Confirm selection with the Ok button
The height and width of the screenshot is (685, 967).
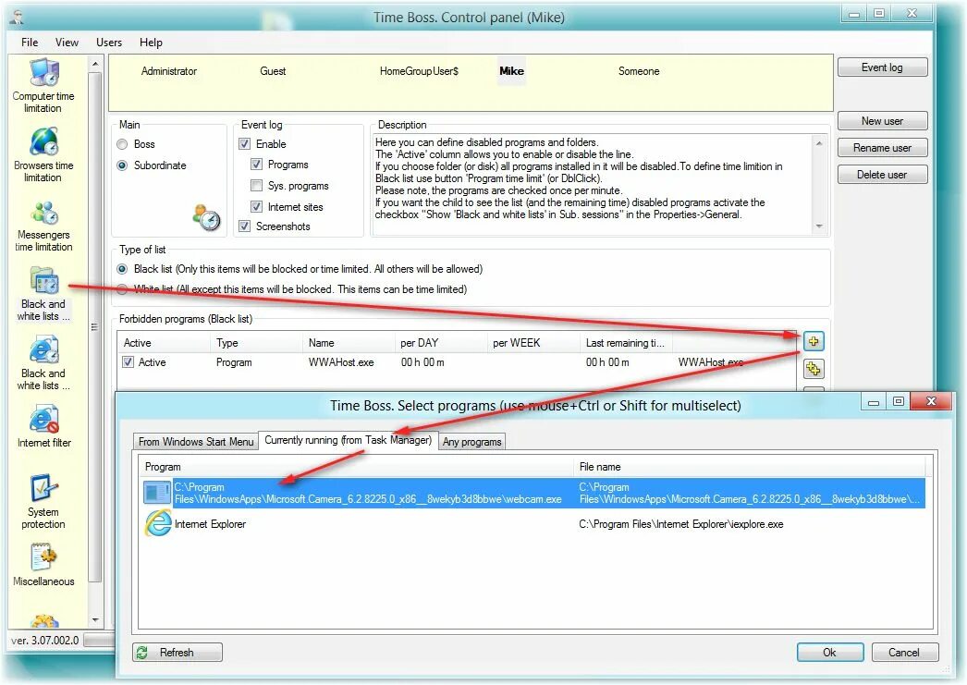point(830,653)
